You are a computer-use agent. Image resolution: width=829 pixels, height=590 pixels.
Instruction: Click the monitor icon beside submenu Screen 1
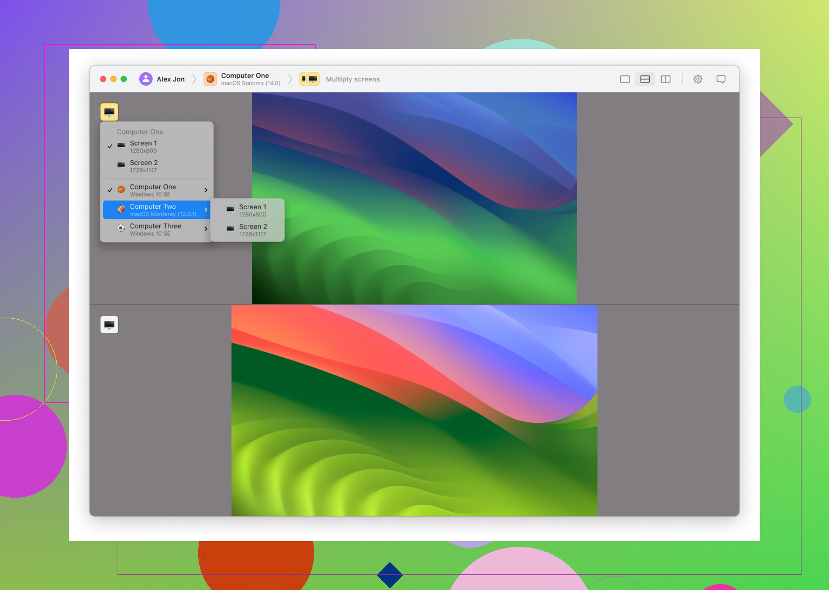pyautogui.click(x=230, y=209)
